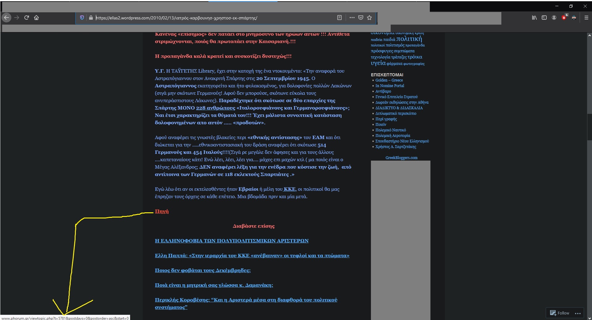This screenshot has width=592, height=320.
Task: Open the browser home page
Action: coord(36,18)
